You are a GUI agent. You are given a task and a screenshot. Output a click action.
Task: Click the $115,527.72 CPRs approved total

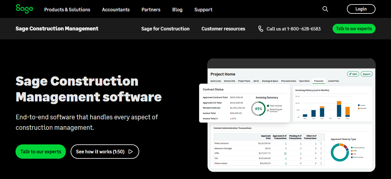[264, 153]
